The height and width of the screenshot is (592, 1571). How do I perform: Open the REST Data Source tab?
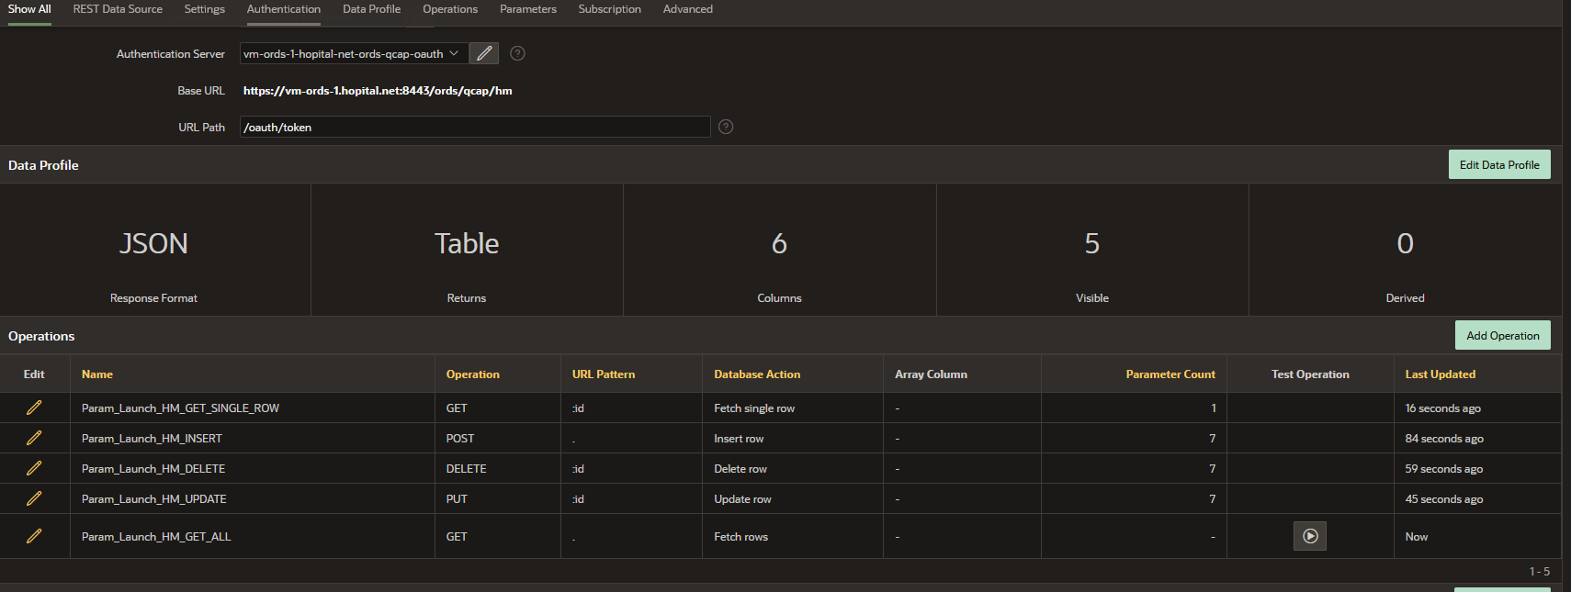click(118, 9)
